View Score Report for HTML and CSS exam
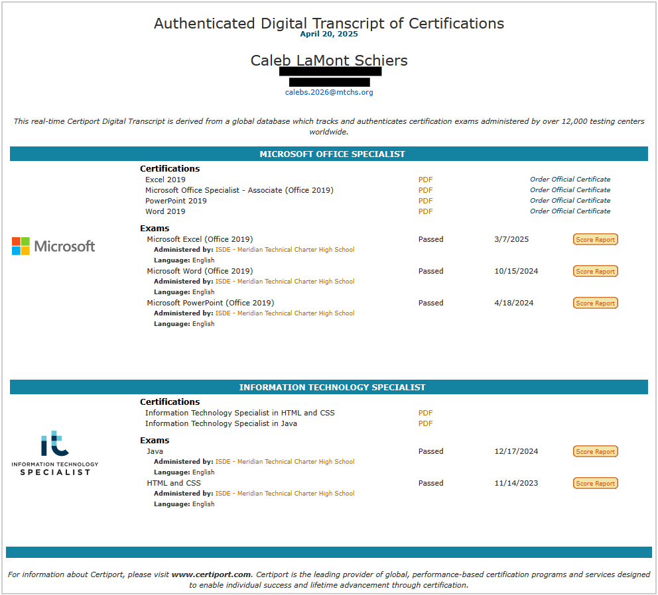Screen dimensions: 658x595 (595, 484)
